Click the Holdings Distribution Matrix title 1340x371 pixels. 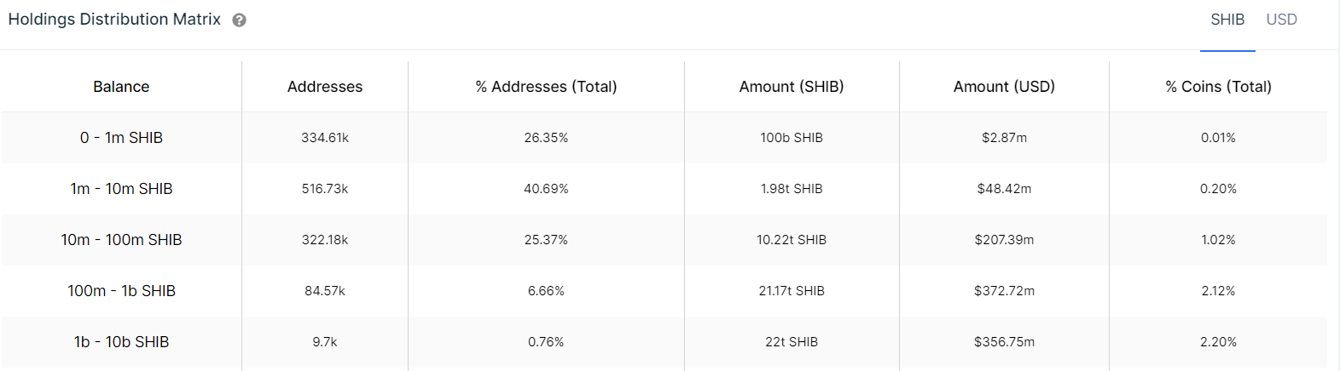click(x=114, y=20)
